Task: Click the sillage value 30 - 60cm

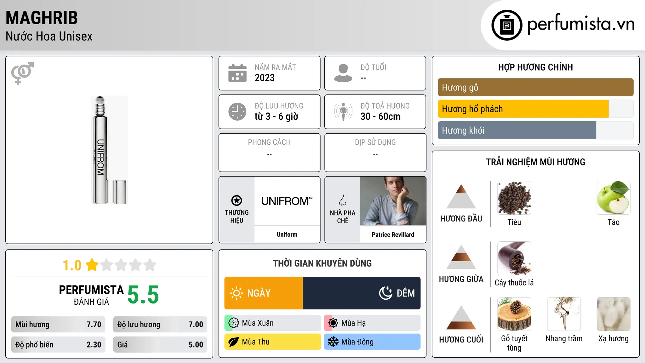Action: 380,117
